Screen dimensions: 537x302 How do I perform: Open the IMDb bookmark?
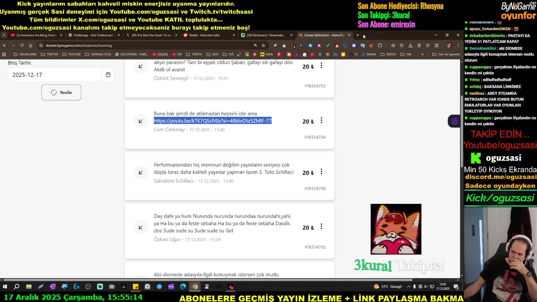pyautogui.click(x=266, y=54)
